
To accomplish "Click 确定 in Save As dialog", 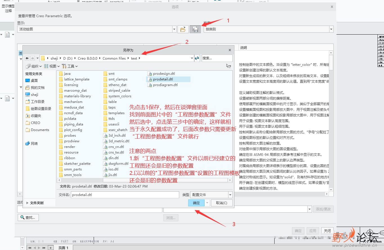I will pos(196,203).
